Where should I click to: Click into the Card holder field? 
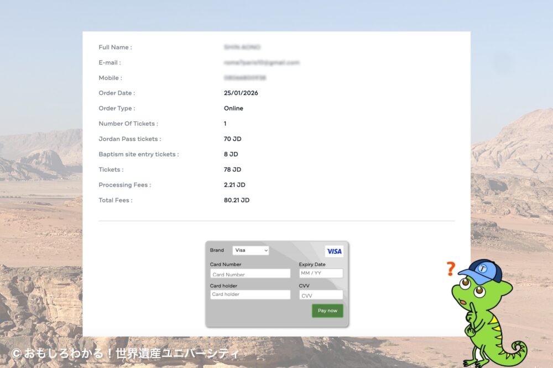pos(250,295)
